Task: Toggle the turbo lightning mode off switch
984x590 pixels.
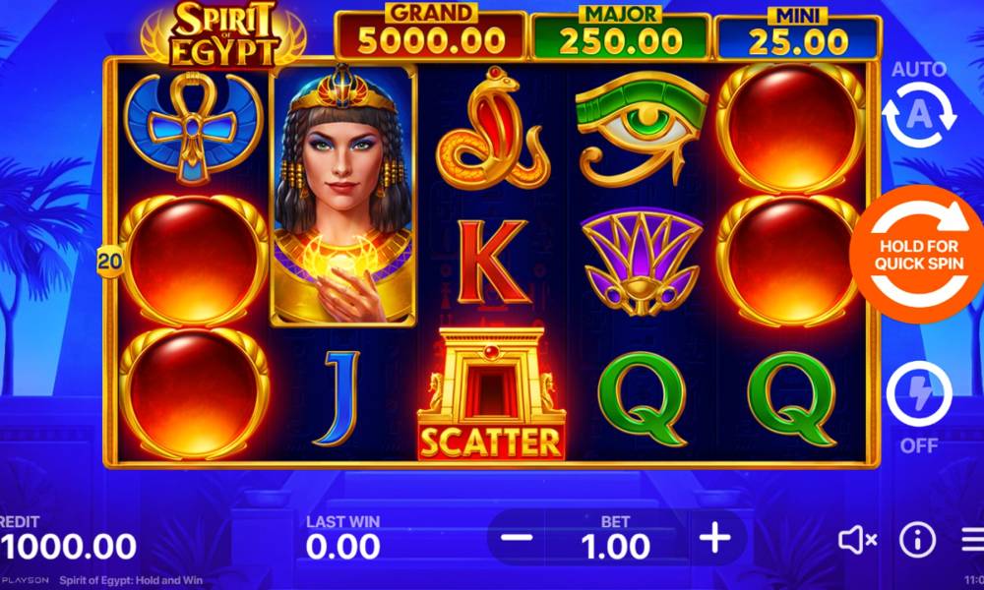Action: (x=919, y=394)
